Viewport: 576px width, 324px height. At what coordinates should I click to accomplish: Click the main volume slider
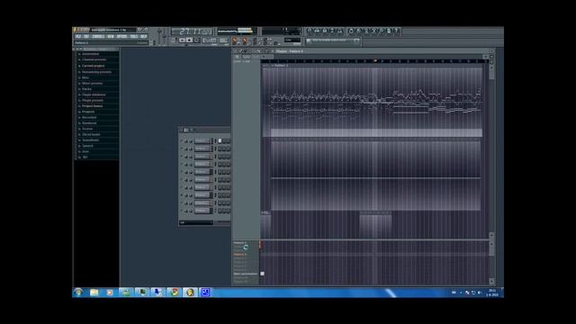click(x=159, y=36)
